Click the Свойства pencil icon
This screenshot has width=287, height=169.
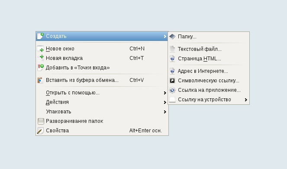click(40, 131)
